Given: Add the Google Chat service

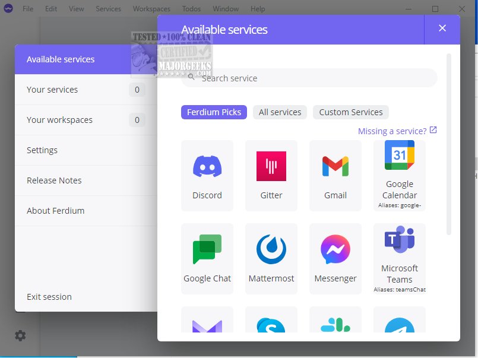Looking at the screenshot, I should (x=207, y=259).
